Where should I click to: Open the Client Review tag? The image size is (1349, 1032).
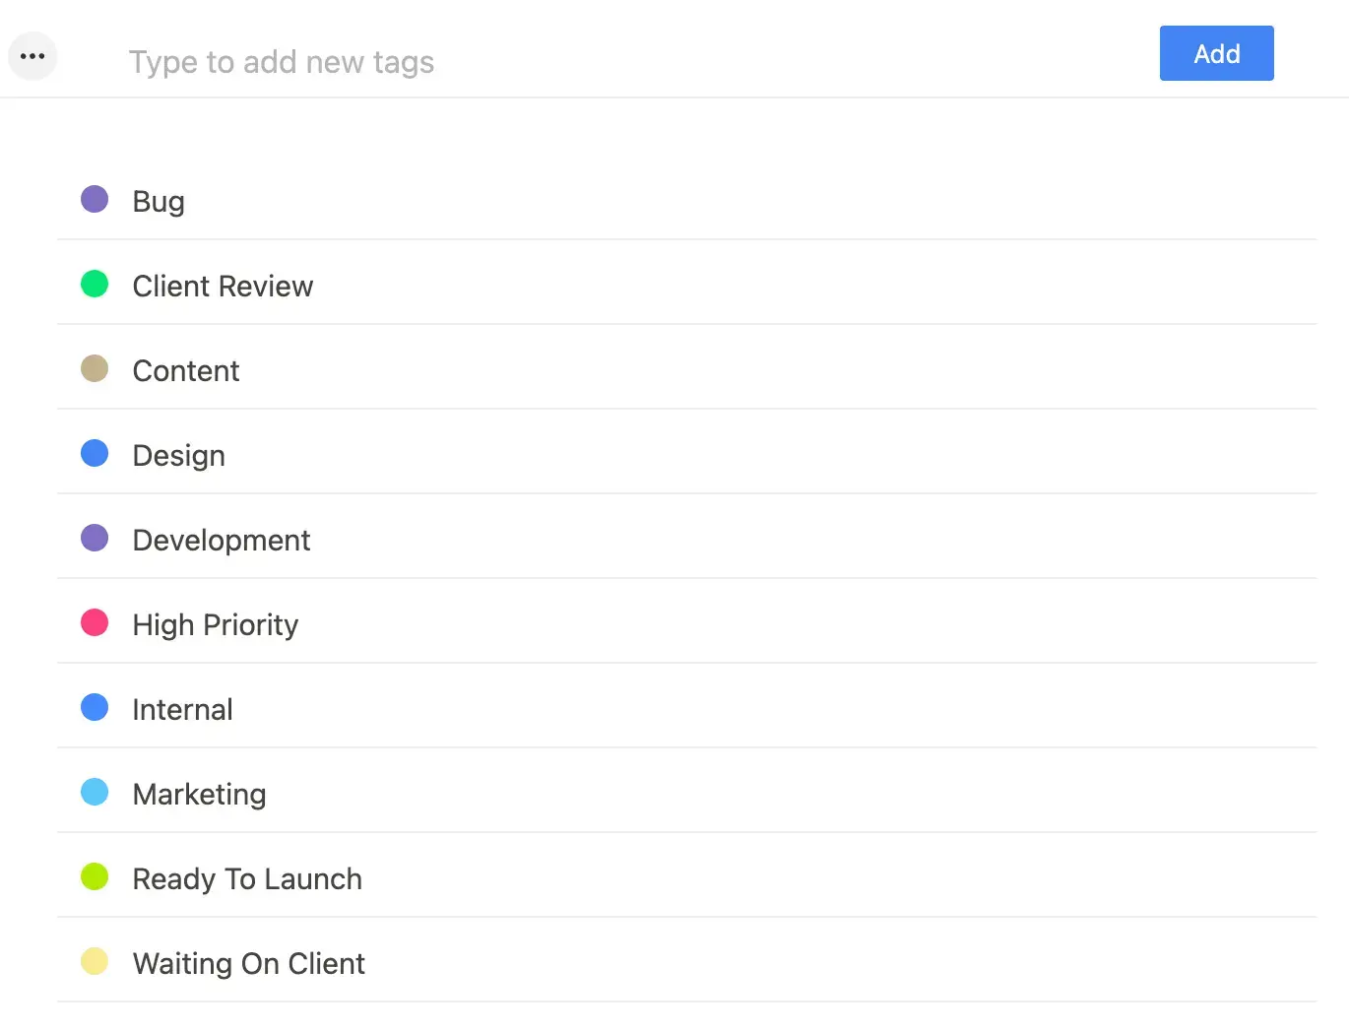pos(223,287)
